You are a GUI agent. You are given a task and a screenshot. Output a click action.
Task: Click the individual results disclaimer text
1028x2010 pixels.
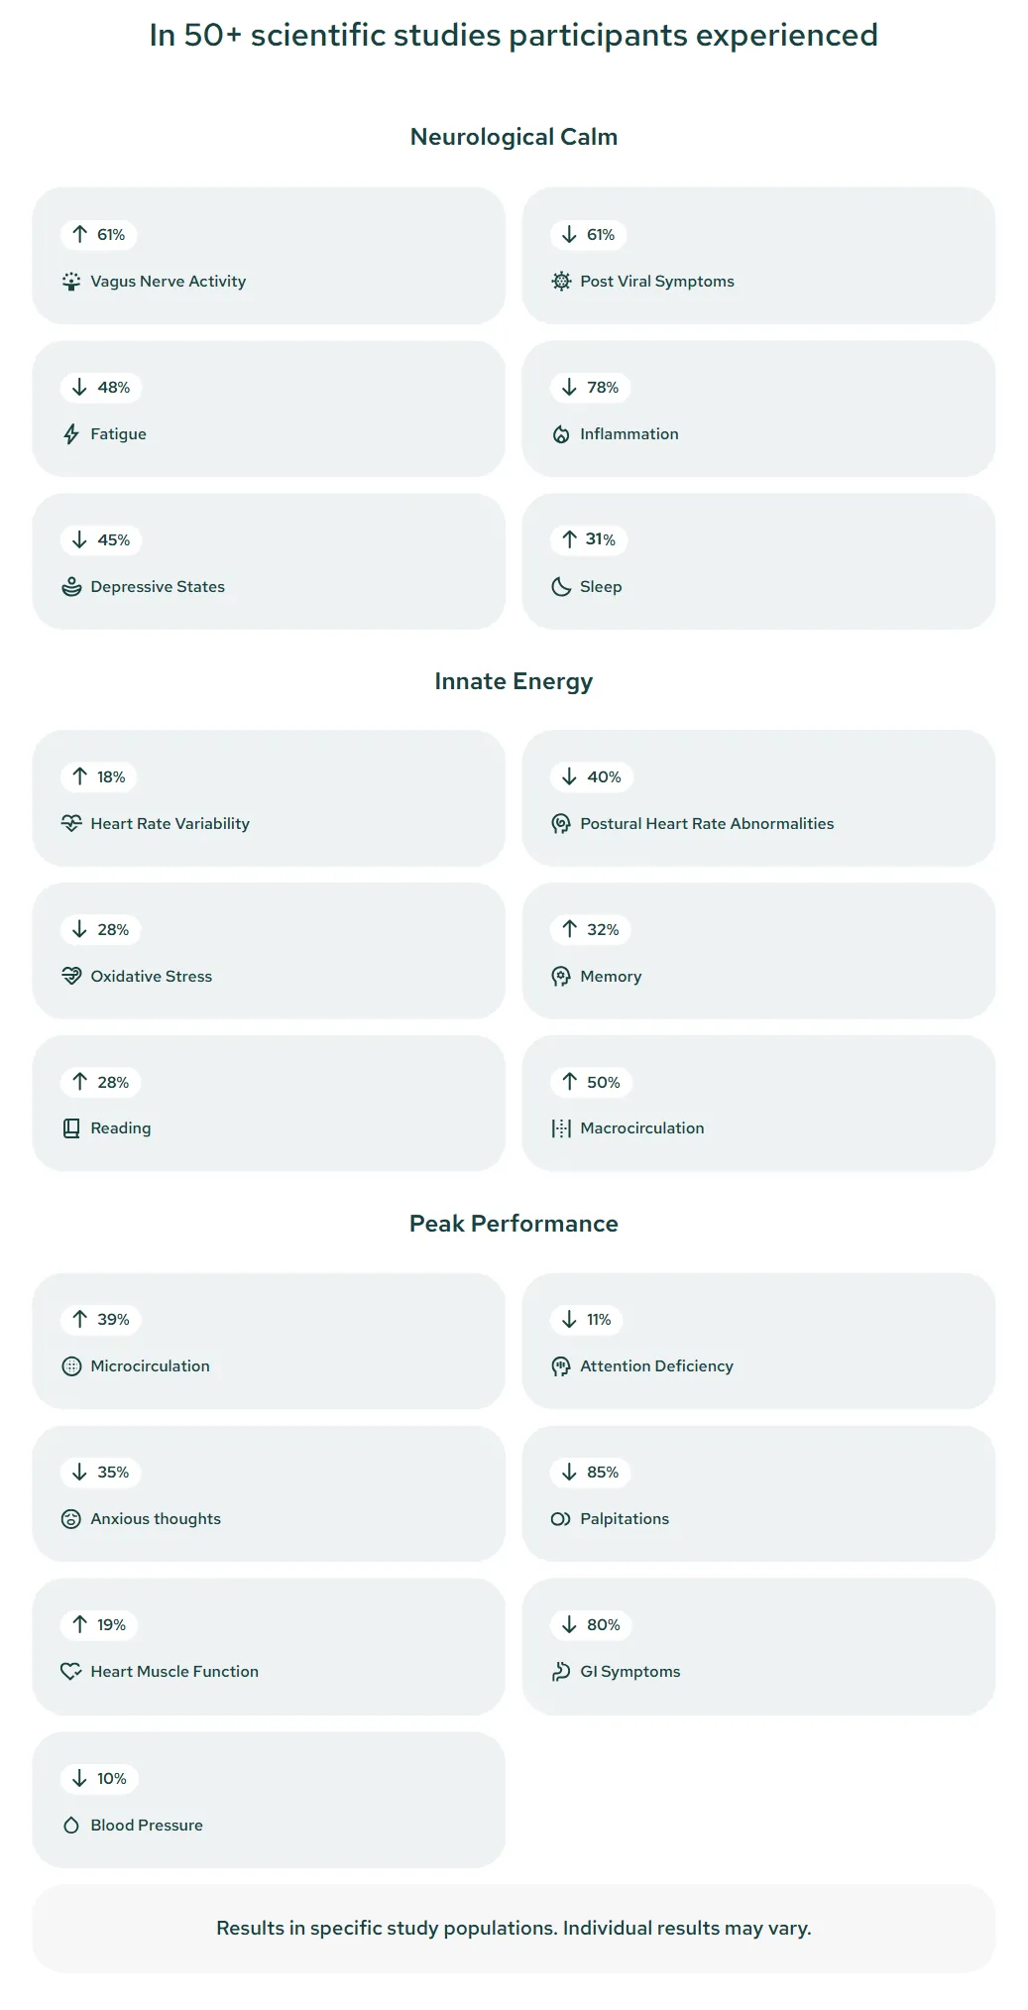pos(514,1928)
